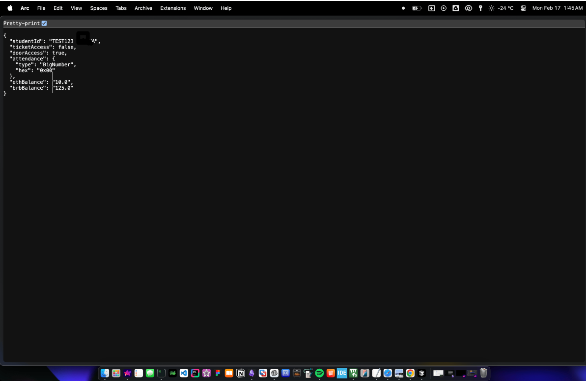Open Reminders from the dock
Image resolution: width=586 pixels, height=381 pixels.
pos(139,373)
